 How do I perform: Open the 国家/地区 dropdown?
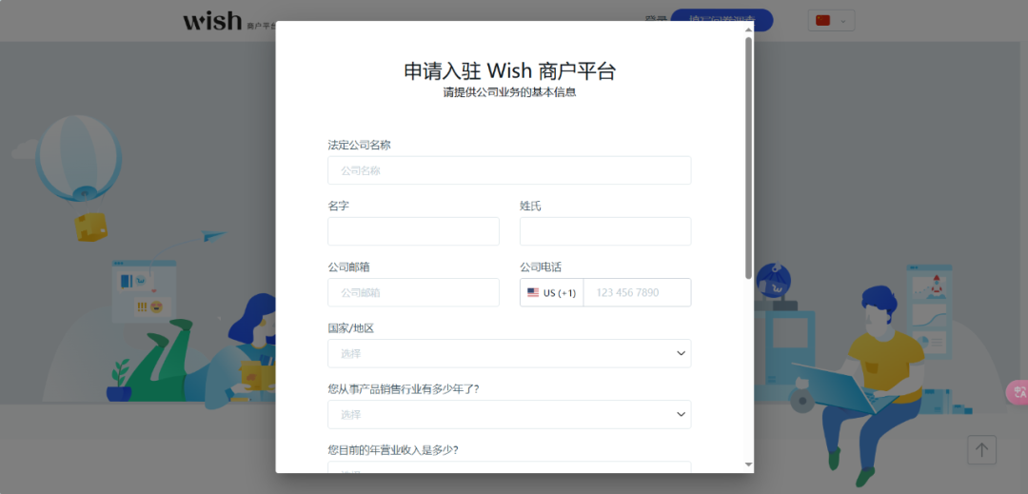click(x=509, y=353)
